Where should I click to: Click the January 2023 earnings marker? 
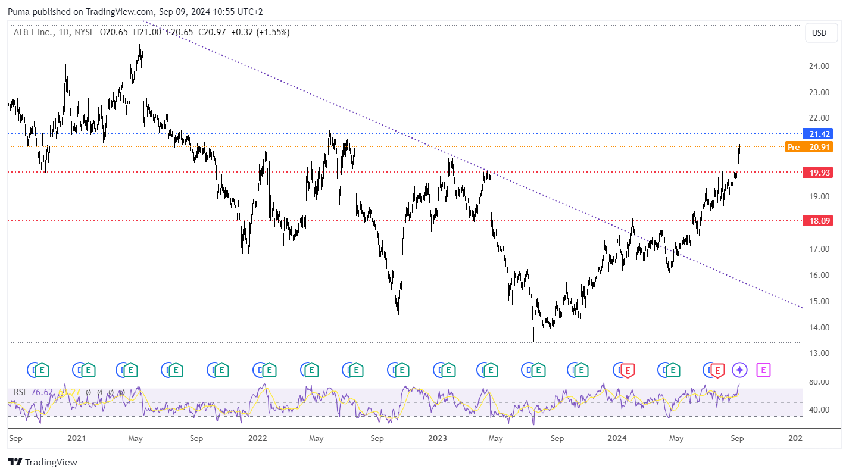[x=448, y=370]
